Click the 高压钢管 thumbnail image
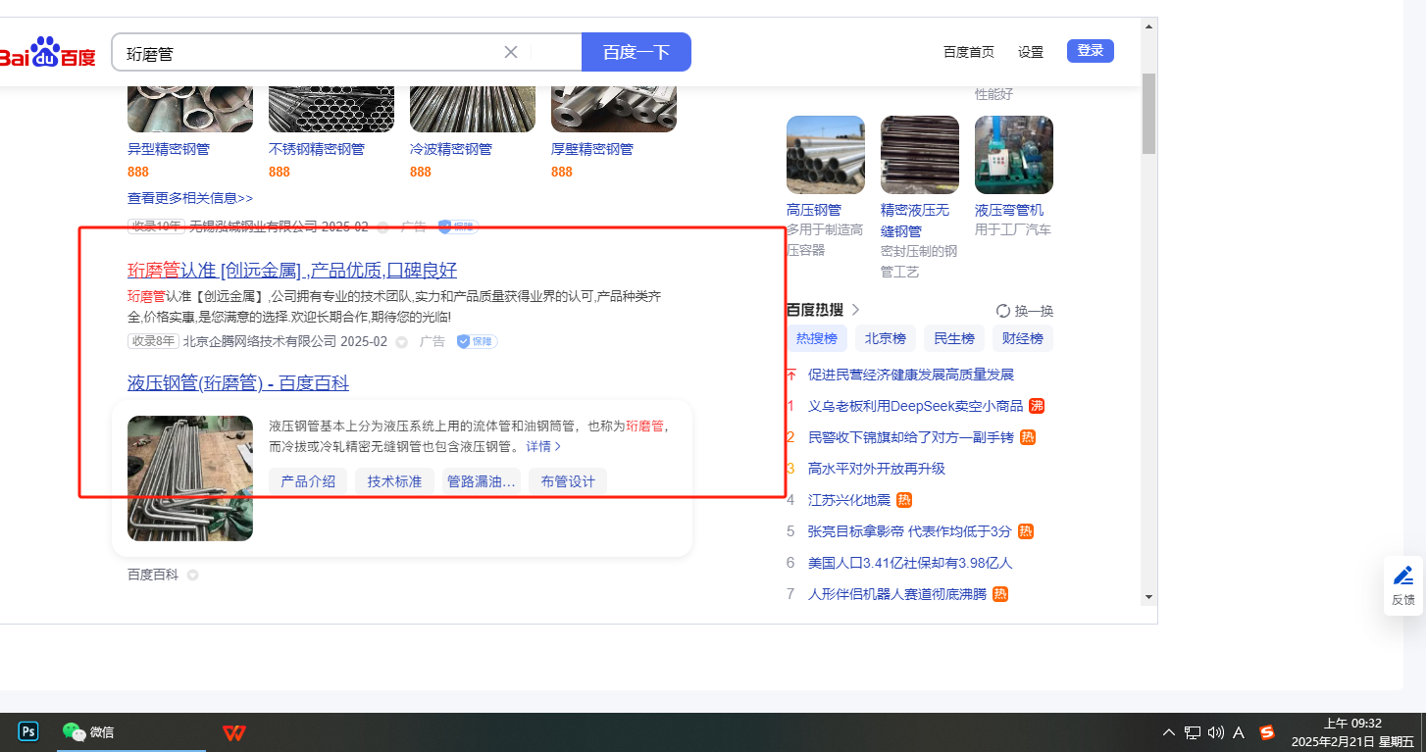This screenshot has height=752, width=1426. (825, 155)
